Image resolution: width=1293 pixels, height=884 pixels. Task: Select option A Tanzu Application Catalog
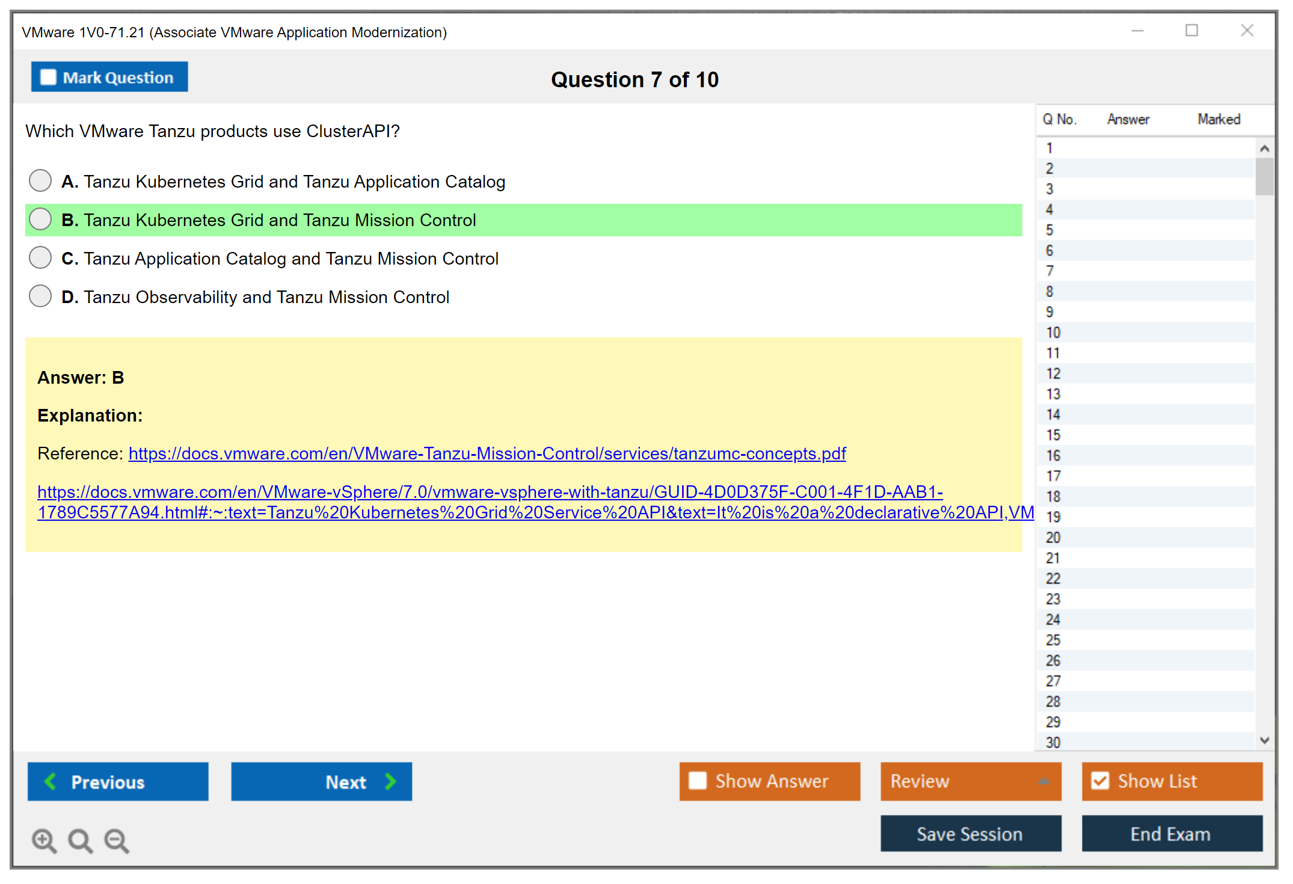click(40, 180)
